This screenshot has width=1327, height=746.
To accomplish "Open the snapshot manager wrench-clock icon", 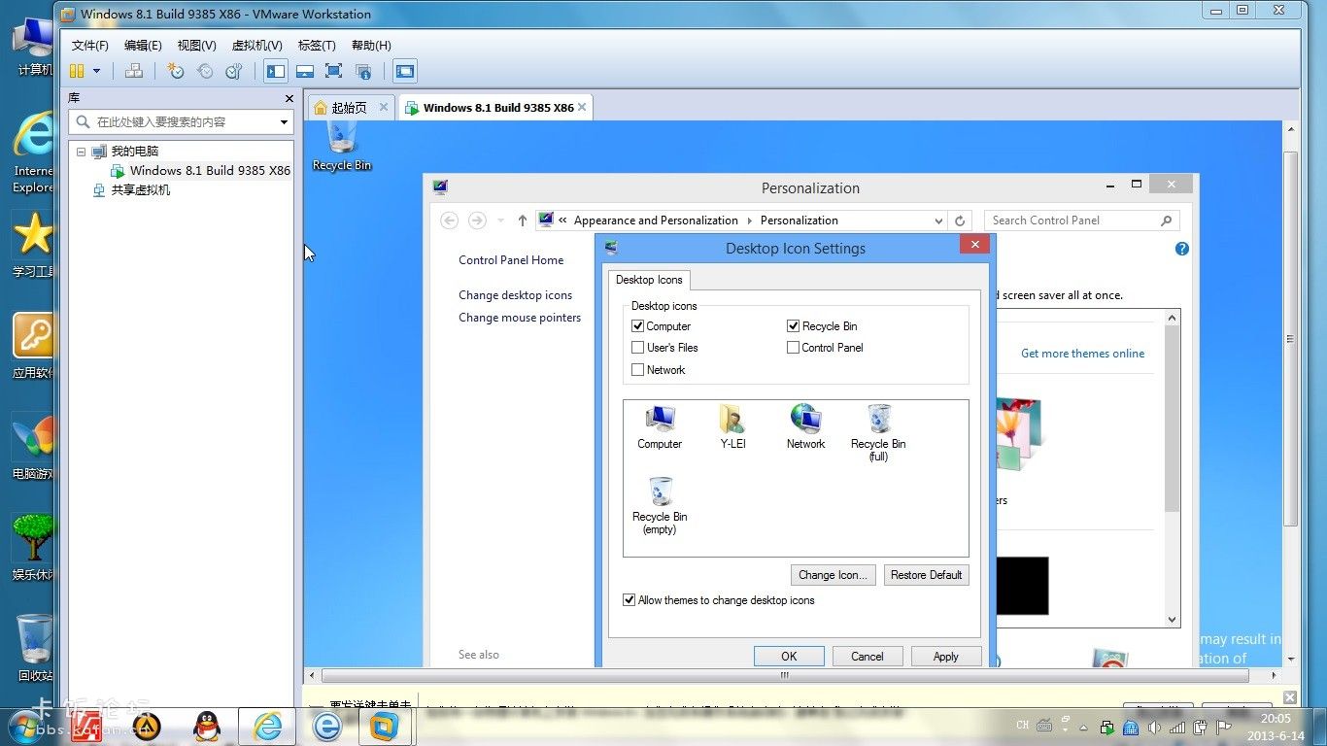I will [233, 71].
